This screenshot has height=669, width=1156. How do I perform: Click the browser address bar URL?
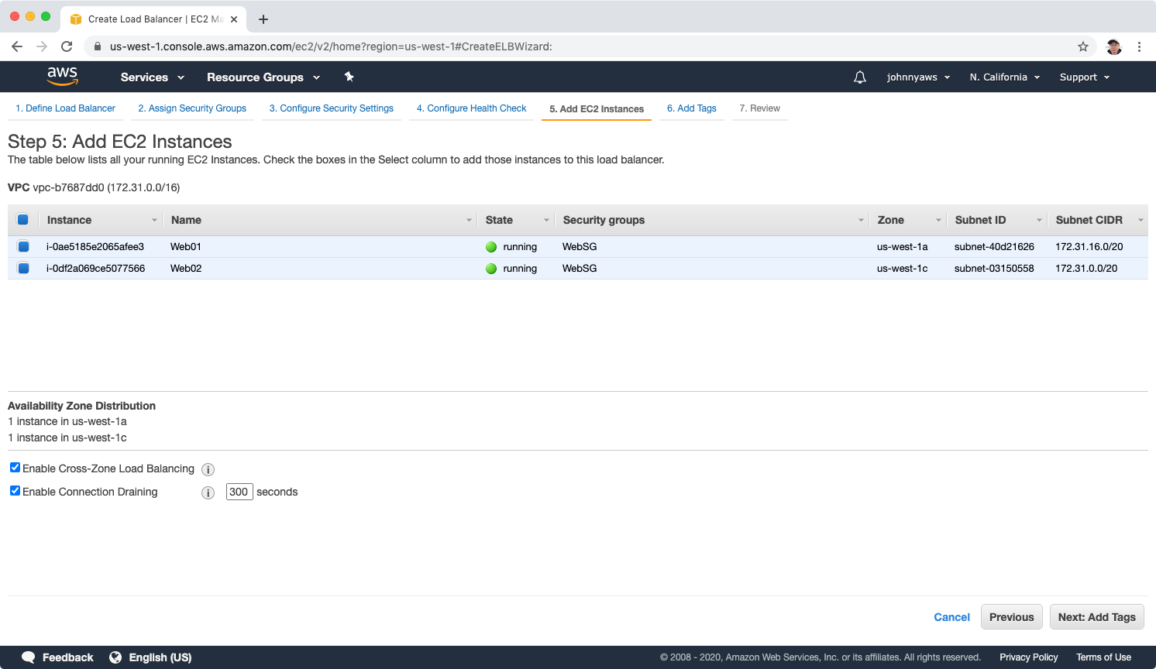[x=331, y=46]
